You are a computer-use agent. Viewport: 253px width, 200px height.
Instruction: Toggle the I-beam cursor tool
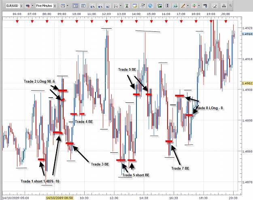167,6
